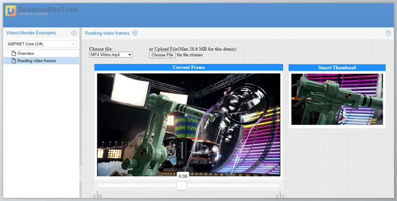This screenshot has height=201, width=397.
Task: Click the DownloadDevTools logo icon
Action: [x=11, y=11]
